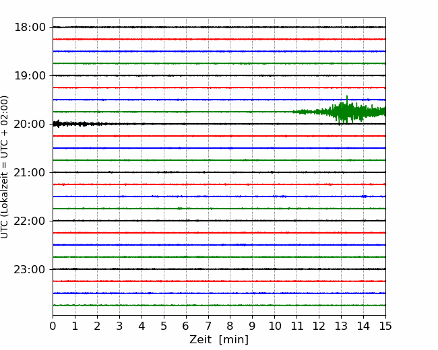
Task: Click x-axis tick label 11
Action: (x=296, y=326)
